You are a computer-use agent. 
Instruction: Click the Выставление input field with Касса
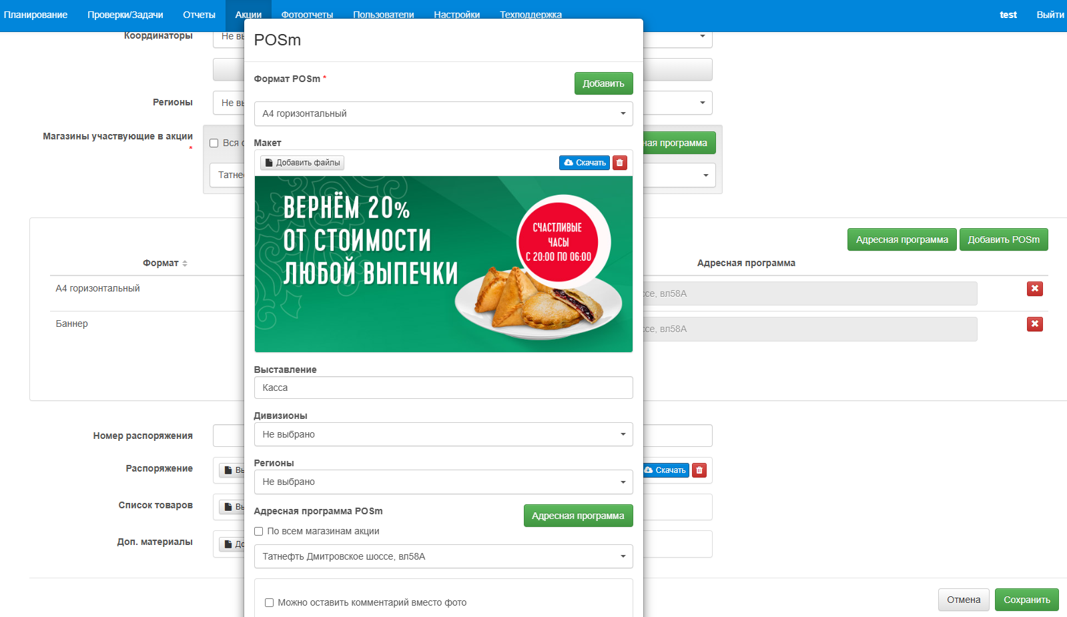tap(443, 388)
